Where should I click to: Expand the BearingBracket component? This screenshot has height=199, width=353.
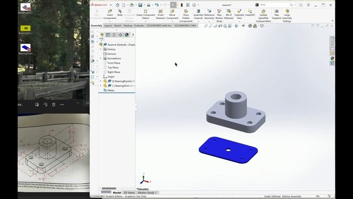tap(100, 81)
